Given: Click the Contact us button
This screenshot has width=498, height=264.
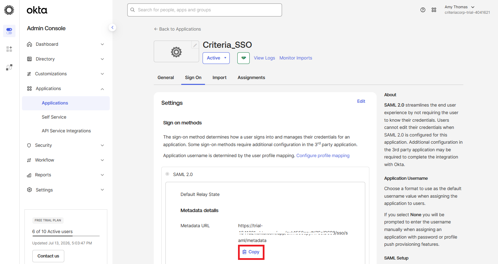Looking at the screenshot, I should [x=48, y=256].
